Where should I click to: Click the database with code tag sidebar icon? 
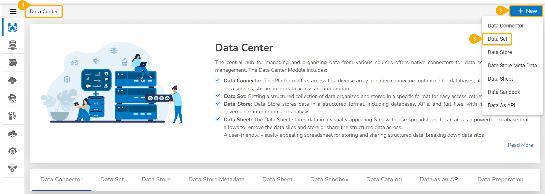(12, 98)
